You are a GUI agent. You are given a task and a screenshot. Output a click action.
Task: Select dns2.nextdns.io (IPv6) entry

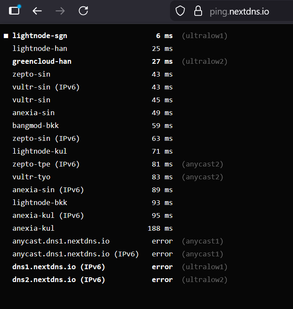(x=59, y=280)
